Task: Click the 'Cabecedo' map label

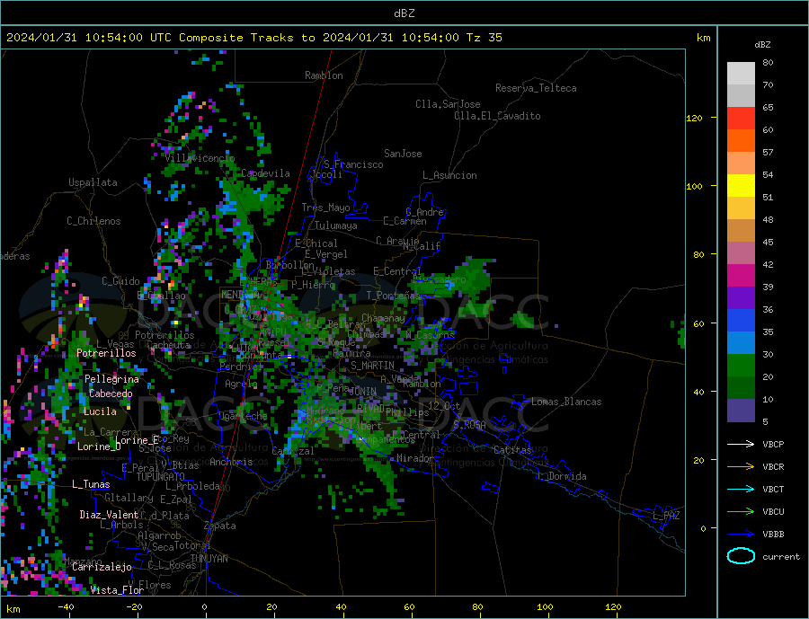Action: (x=111, y=394)
